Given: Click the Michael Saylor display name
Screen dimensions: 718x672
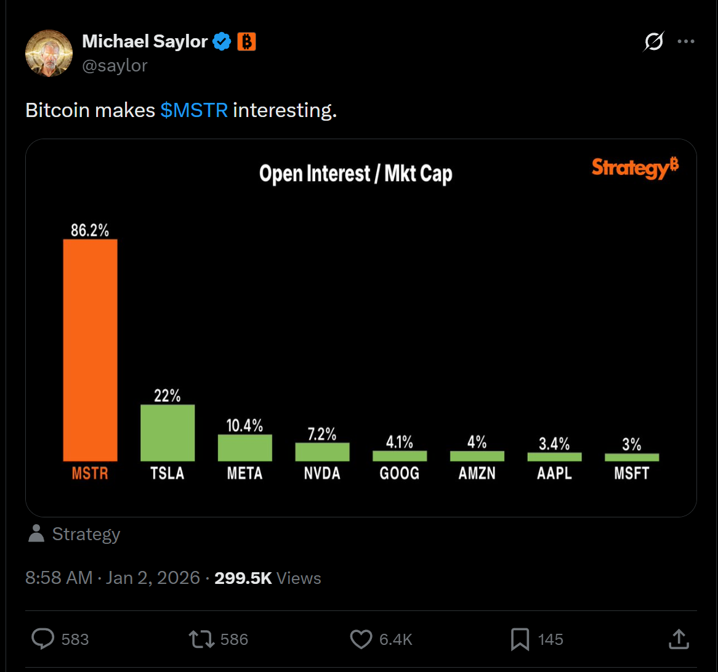Looking at the screenshot, I should tap(145, 42).
